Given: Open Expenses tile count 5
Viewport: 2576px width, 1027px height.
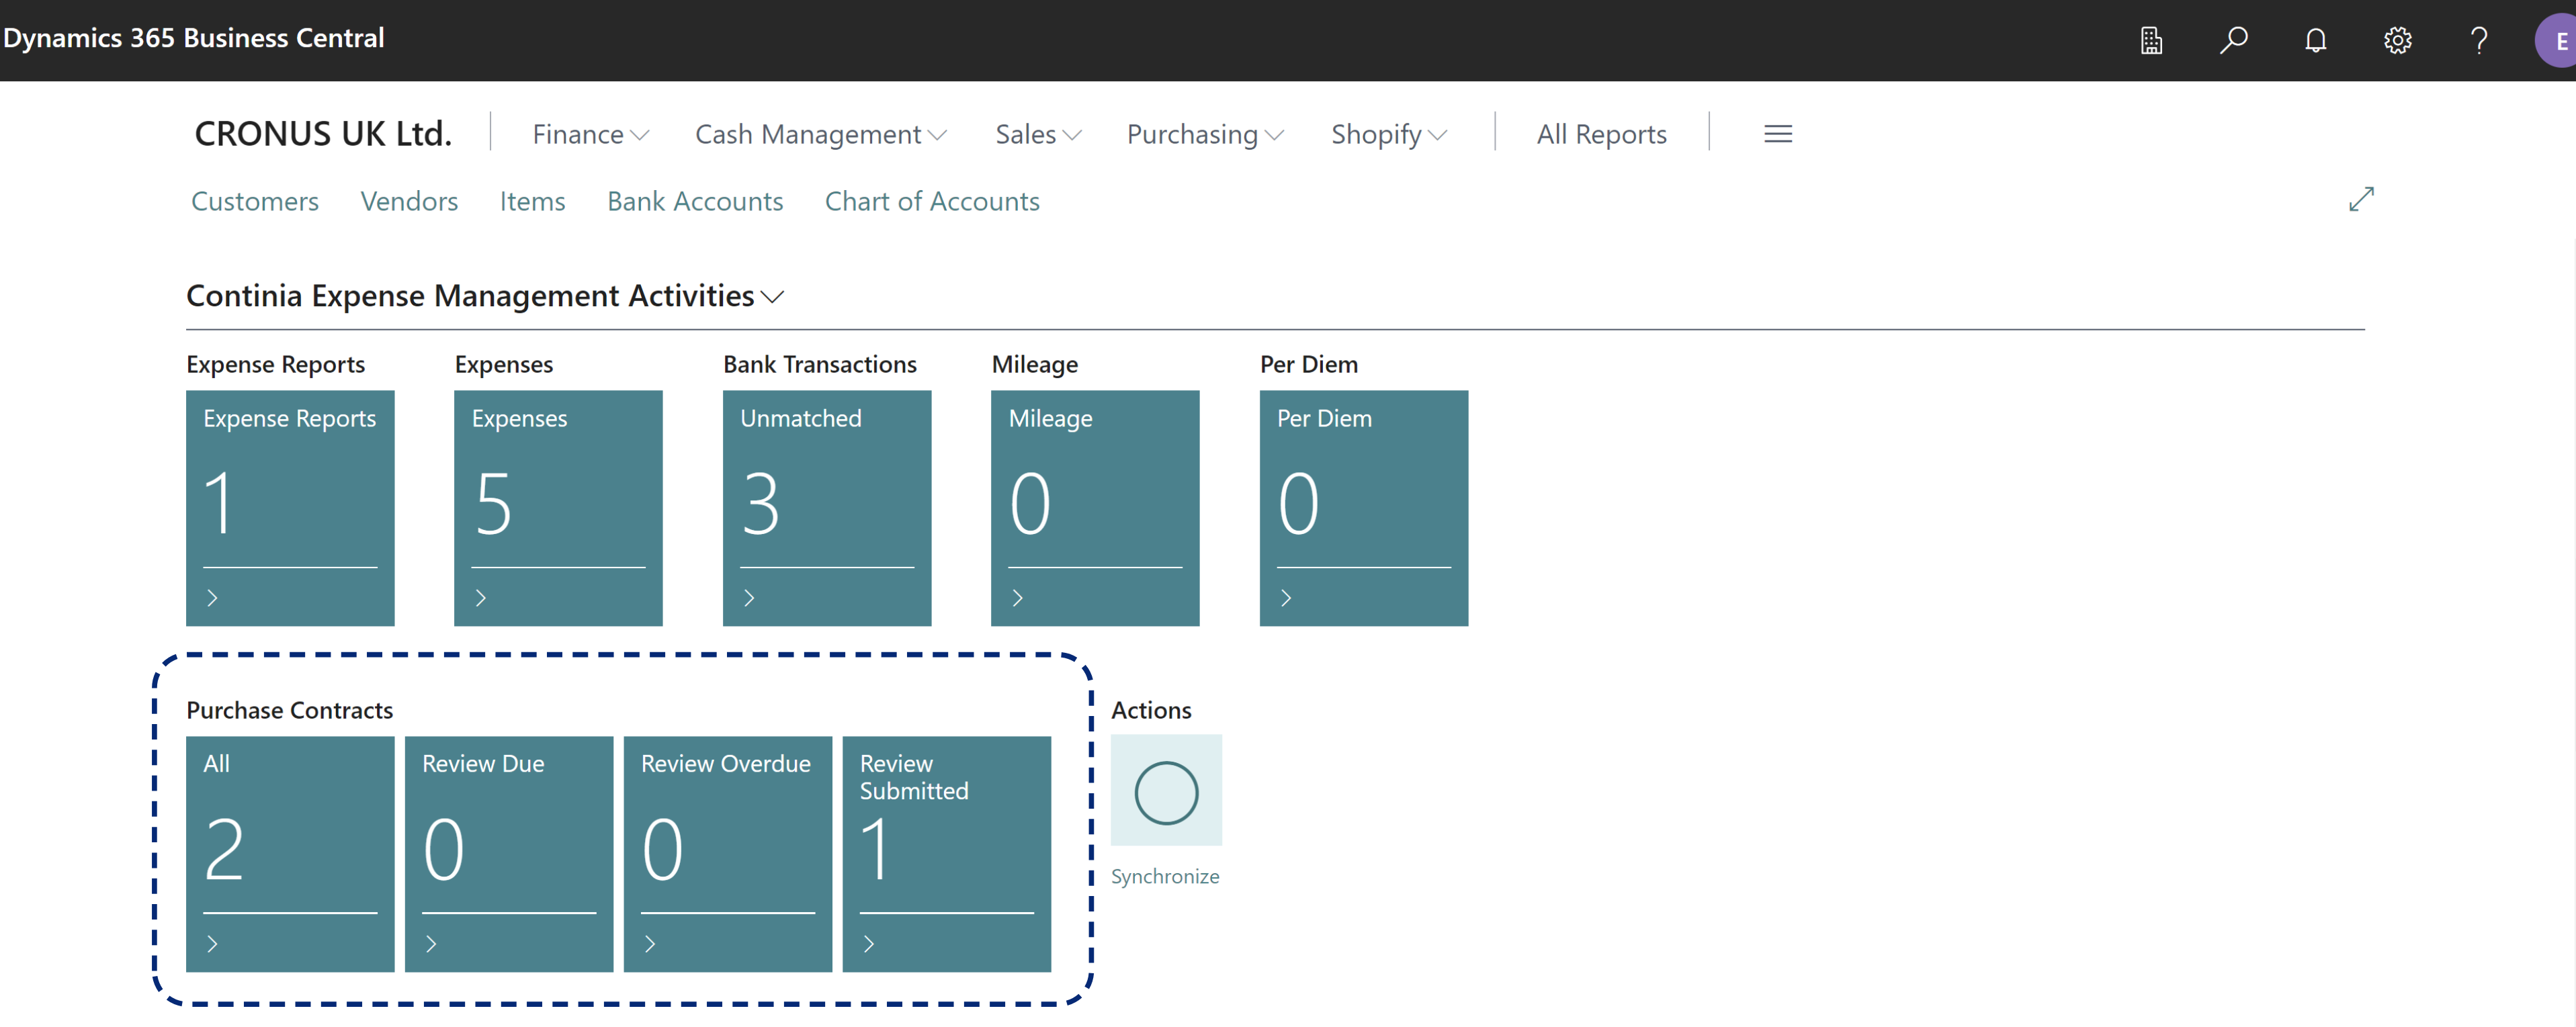Looking at the screenshot, I should [x=558, y=508].
